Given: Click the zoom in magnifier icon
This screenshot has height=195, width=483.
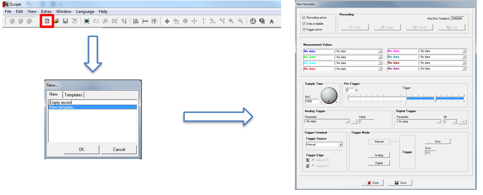Looking at the screenshot, I should [231, 21].
